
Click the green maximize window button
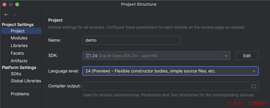[17, 4]
